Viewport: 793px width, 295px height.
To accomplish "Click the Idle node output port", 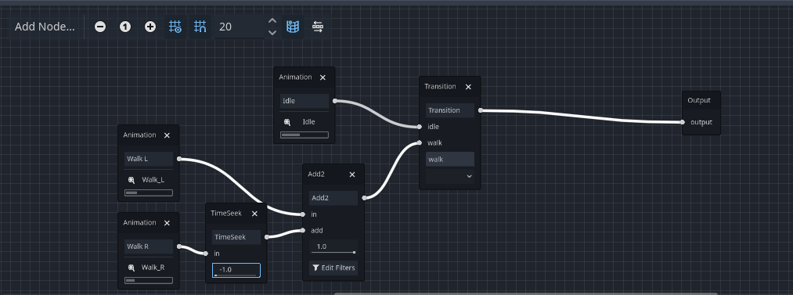I will [335, 101].
